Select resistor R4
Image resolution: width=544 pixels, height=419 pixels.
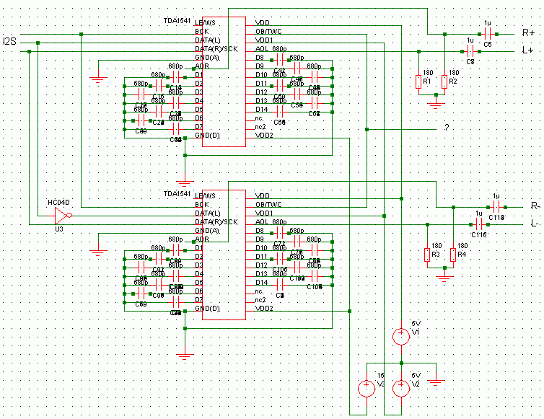[x=453, y=255]
